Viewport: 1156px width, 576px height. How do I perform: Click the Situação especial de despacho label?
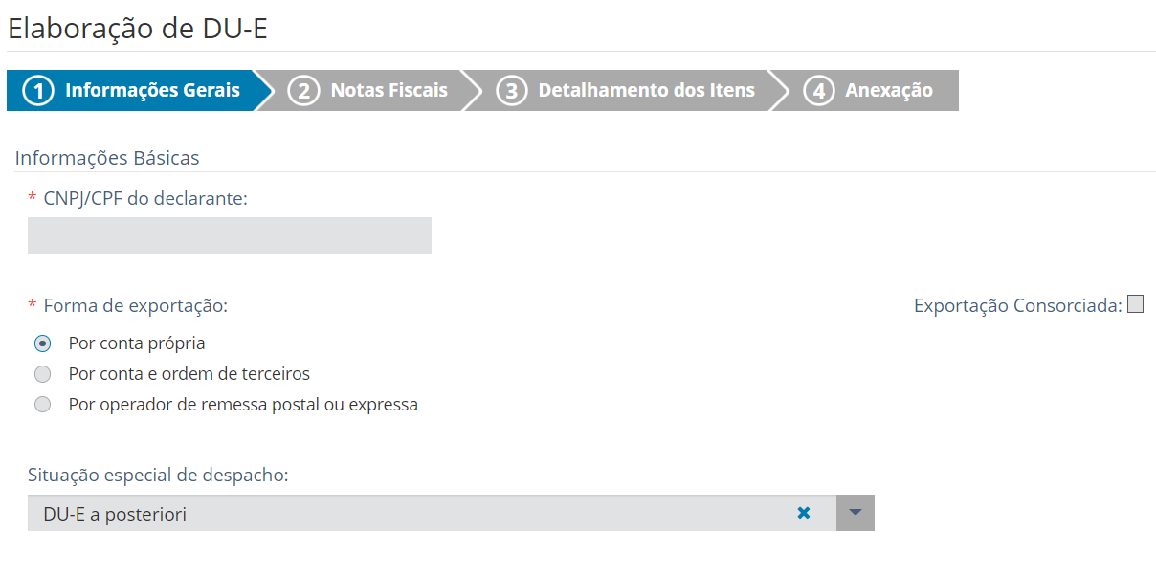(158, 475)
